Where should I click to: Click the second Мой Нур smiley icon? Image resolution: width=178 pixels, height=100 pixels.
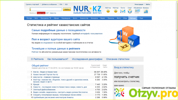(x=116, y=11)
